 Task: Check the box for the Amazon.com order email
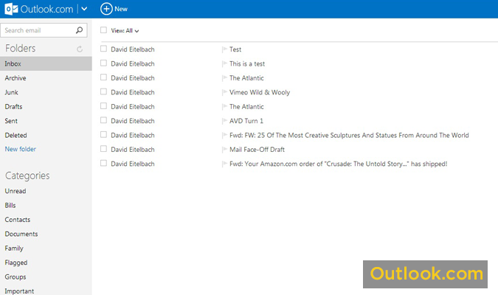tap(103, 163)
